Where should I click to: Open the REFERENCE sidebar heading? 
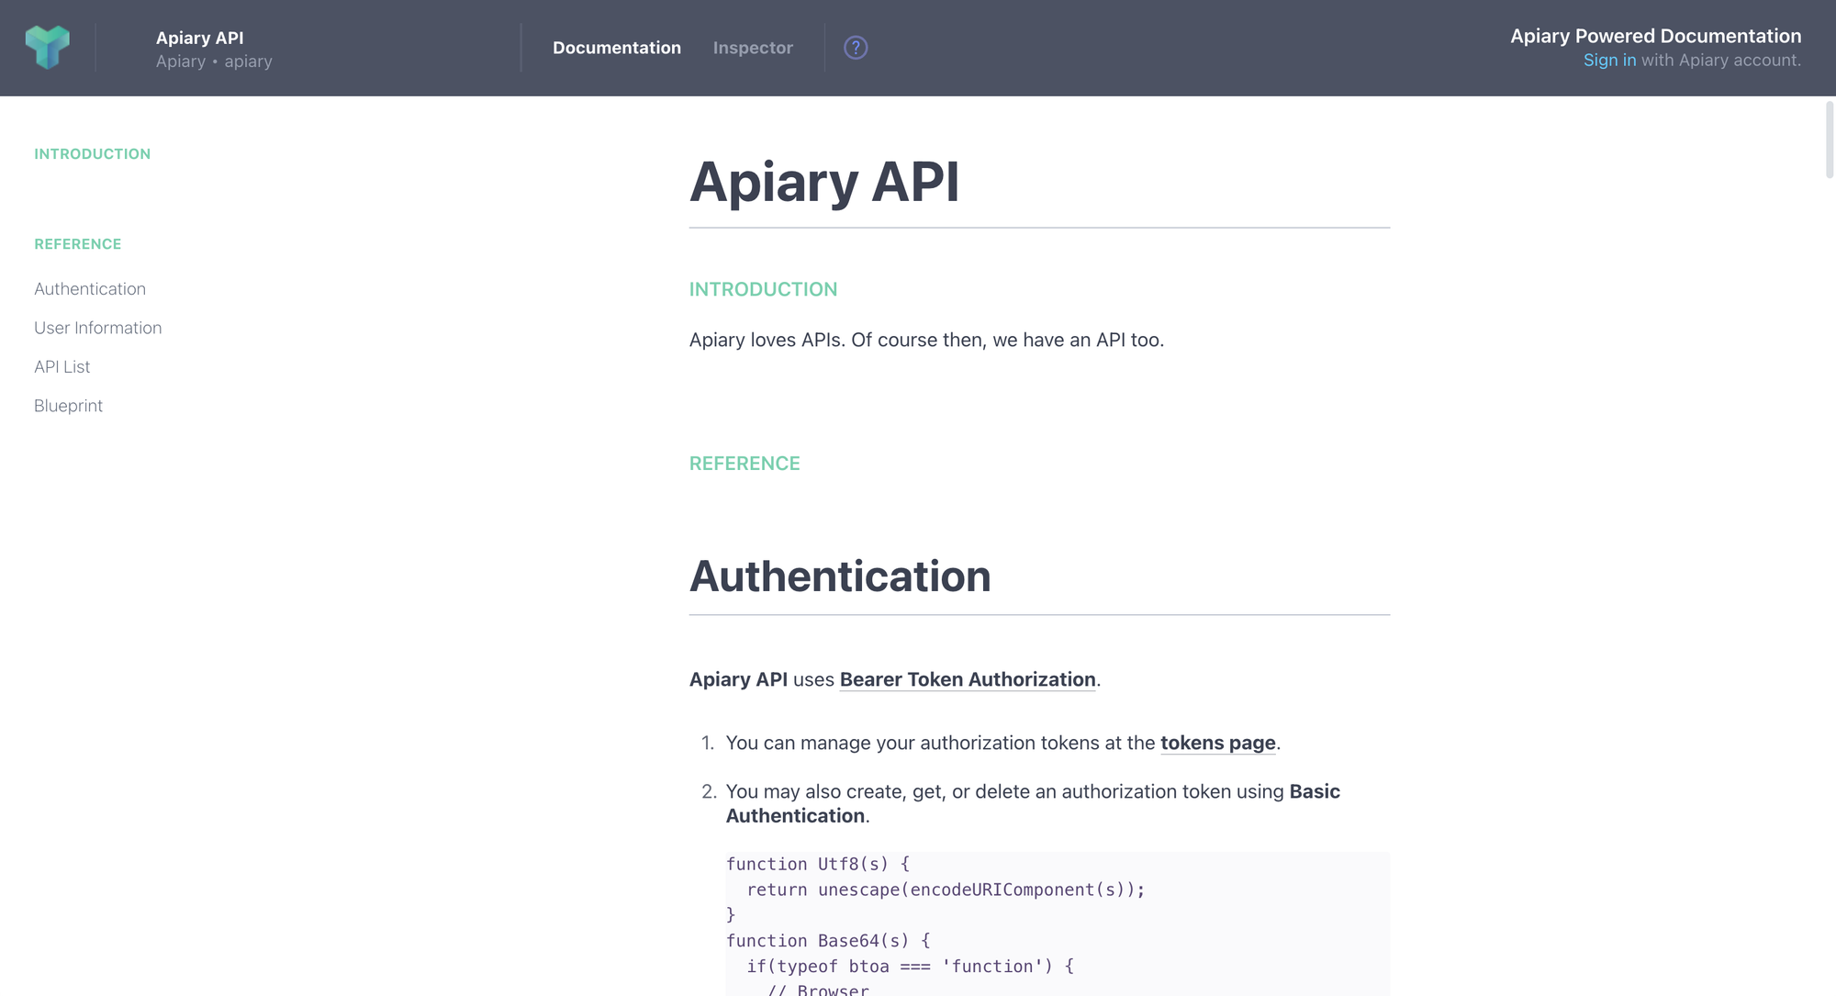(x=77, y=243)
